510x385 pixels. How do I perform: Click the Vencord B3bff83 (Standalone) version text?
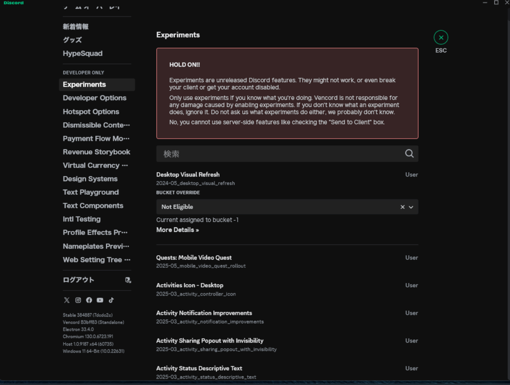[x=93, y=322]
